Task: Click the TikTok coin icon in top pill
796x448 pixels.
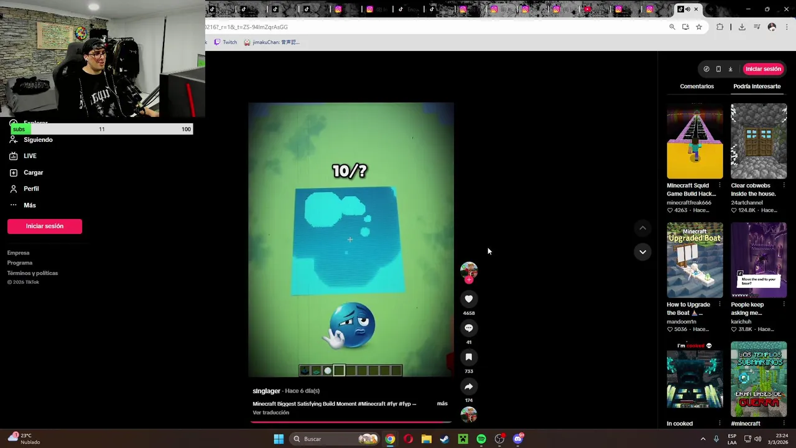Action: [x=706, y=69]
